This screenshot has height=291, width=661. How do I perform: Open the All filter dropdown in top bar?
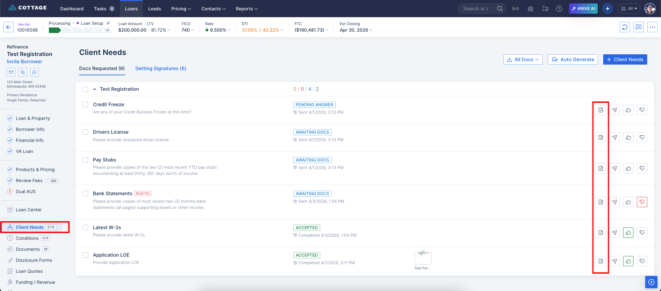click(x=629, y=9)
